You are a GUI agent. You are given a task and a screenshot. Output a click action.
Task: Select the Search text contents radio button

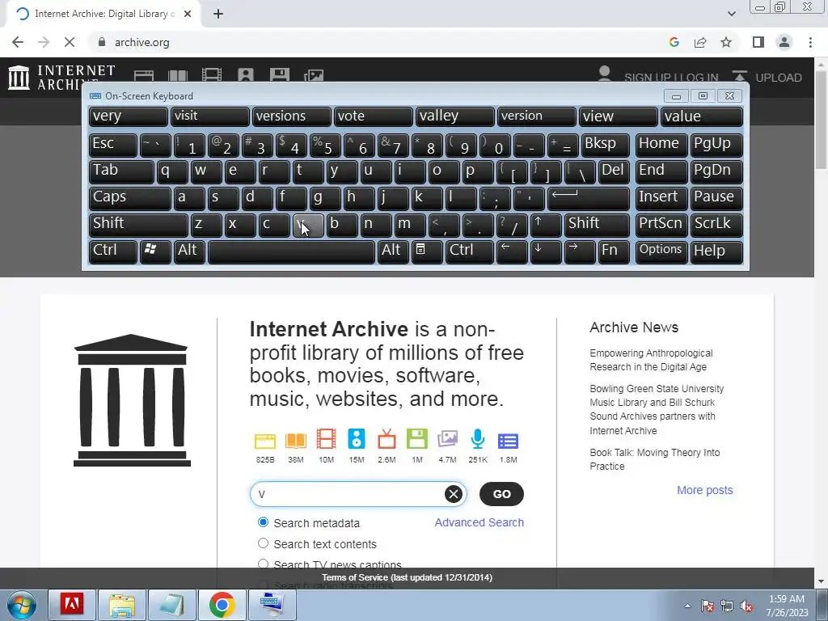tap(263, 543)
